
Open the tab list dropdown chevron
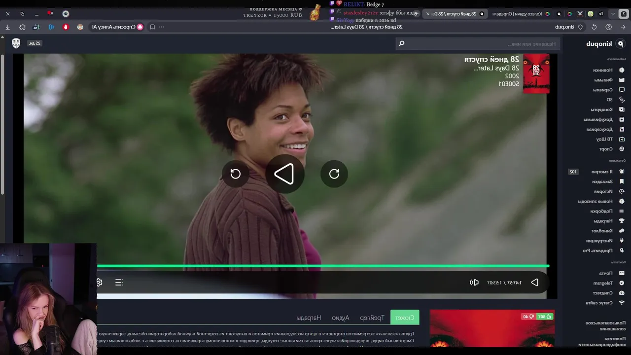pyautogui.click(x=613, y=14)
